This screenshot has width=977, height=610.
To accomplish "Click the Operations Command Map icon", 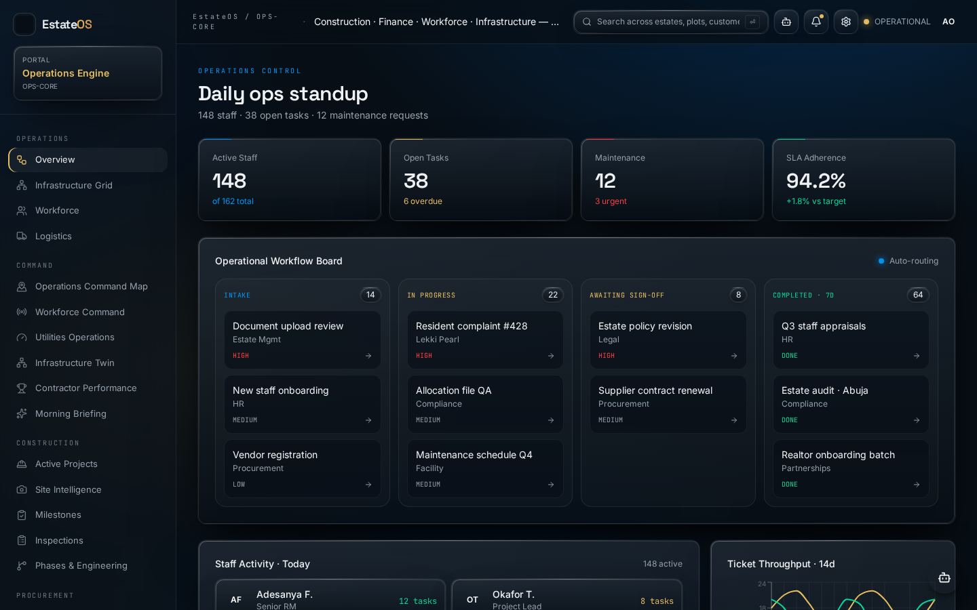I will (22, 287).
